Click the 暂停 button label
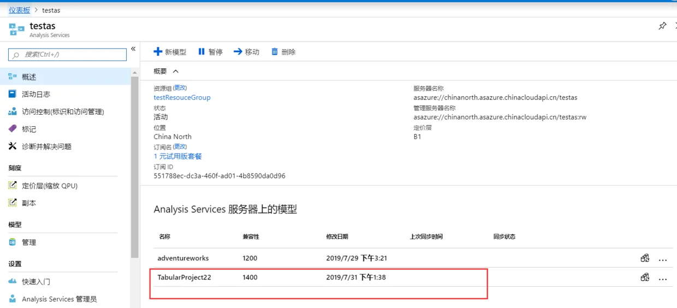This screenshot has width=677, height=308. pos(216,52)
